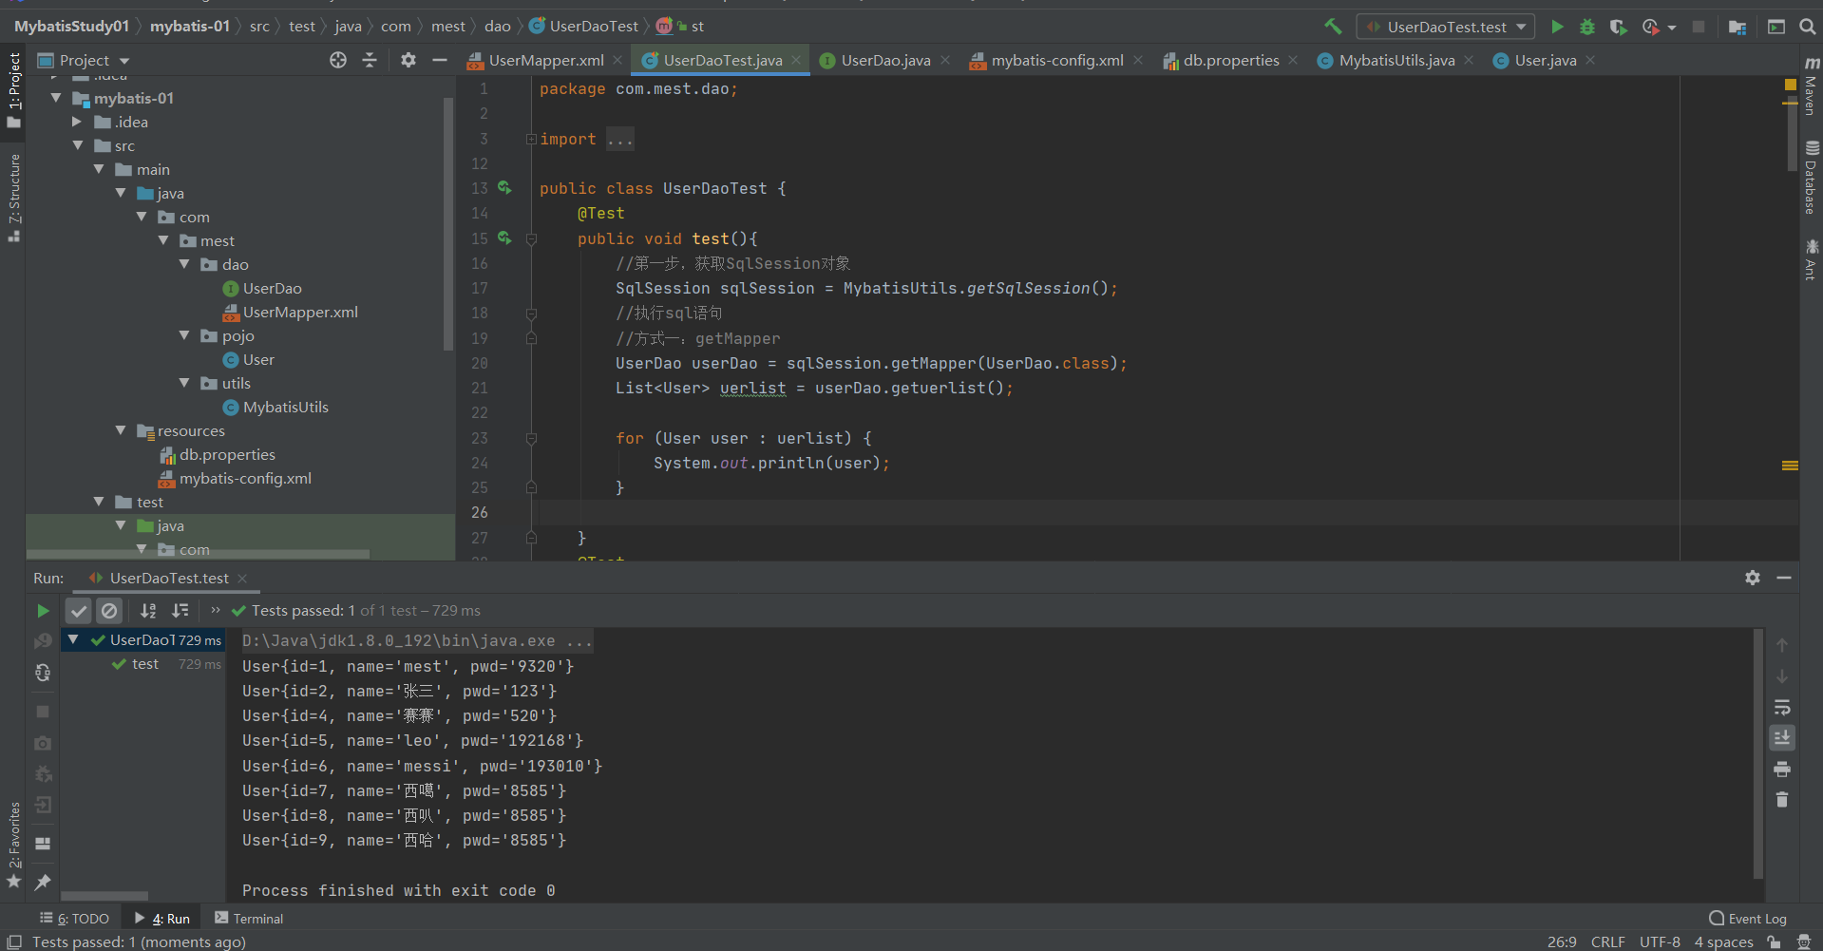The width and height of the screenshot is (1823, 951).
Task: Expand the .idea folder
Action: coord(77,122)
